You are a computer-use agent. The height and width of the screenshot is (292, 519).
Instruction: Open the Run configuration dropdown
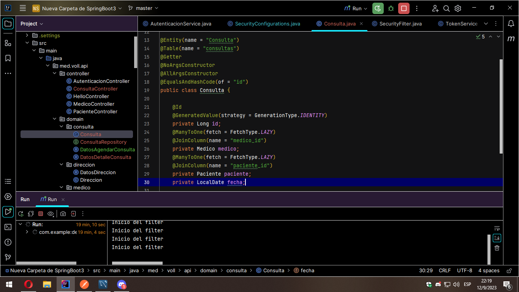click(356, 8)
